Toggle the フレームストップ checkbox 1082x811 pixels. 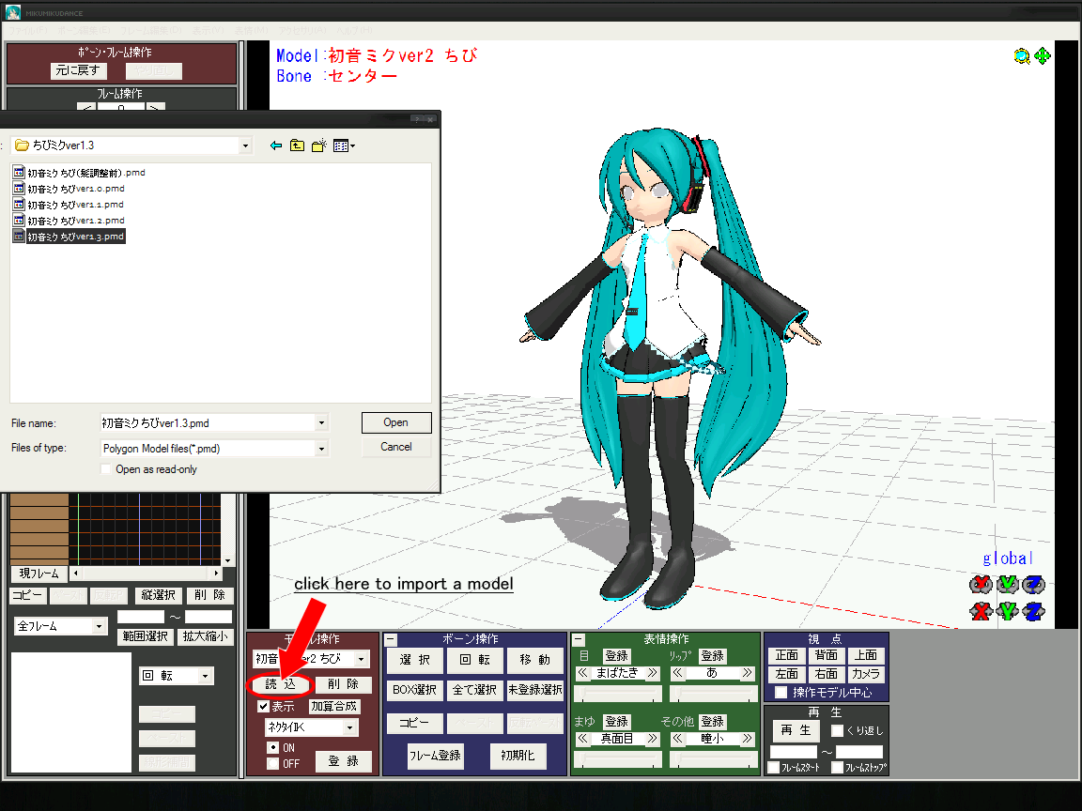[838, 768]
